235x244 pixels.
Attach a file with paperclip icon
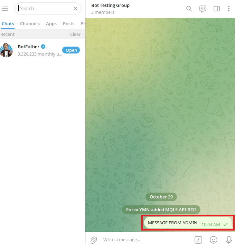(94, 240)
